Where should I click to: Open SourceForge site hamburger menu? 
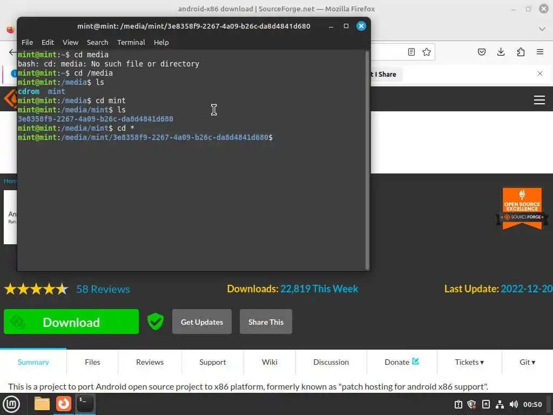(539, 100)
